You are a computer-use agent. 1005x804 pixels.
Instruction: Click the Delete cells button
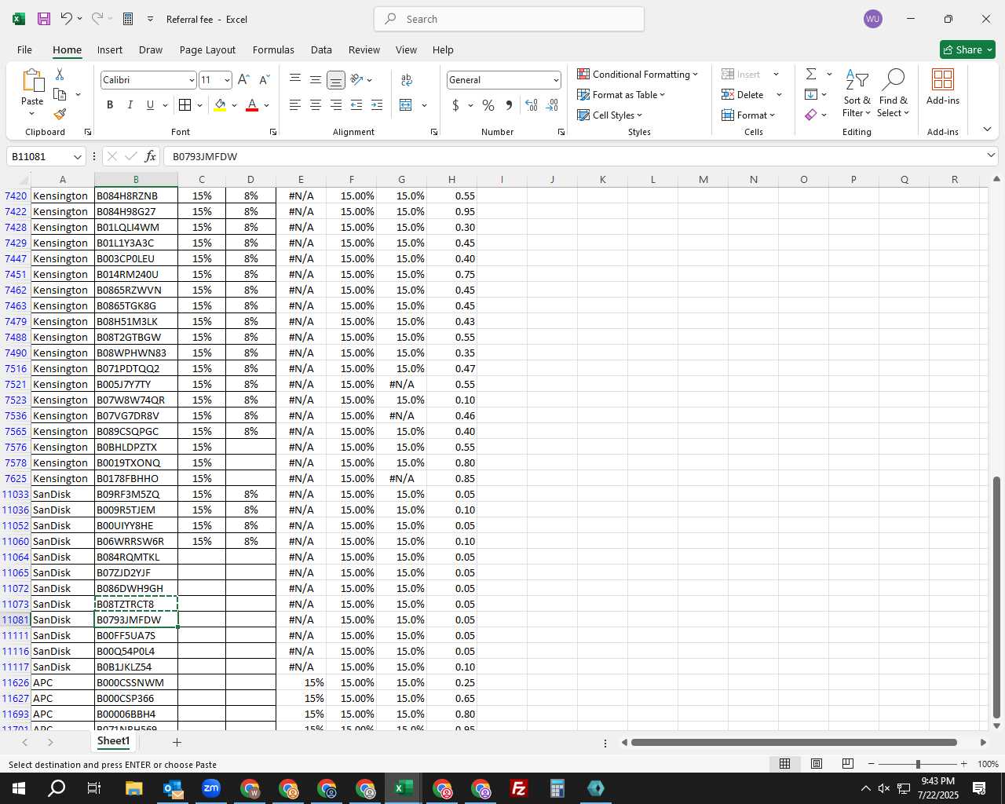tap(743, 94)
